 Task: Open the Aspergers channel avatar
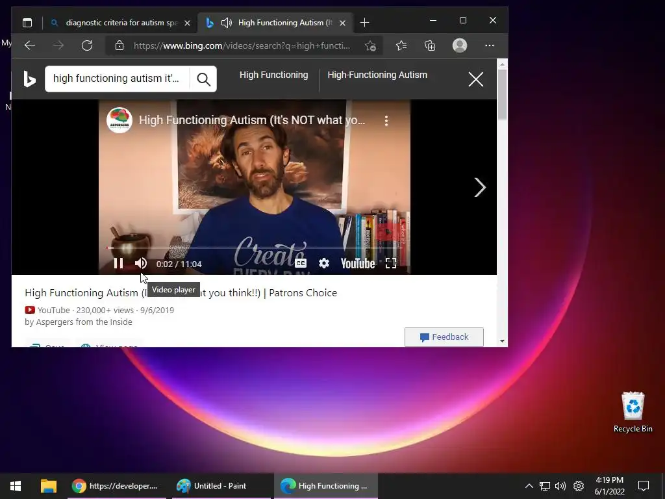click(119, 120)
